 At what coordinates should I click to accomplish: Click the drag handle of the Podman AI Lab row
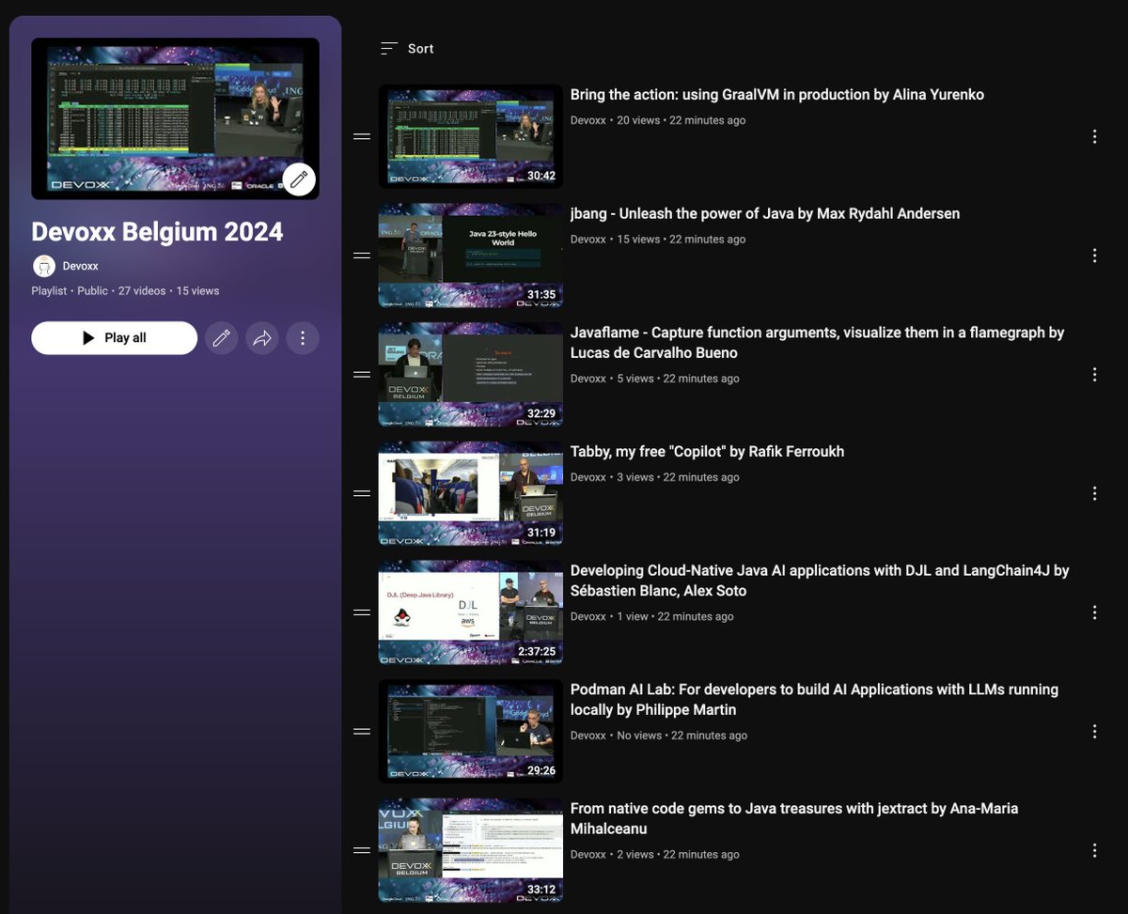[361, 731]
